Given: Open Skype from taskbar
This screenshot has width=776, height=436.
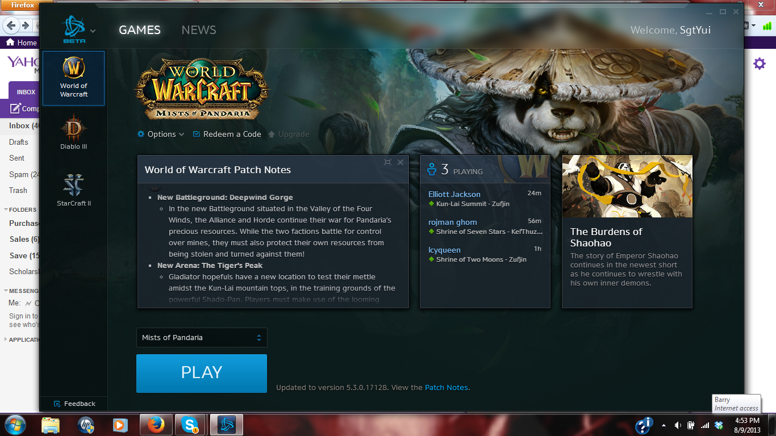Looking at the screenshot, I should [x=190, y=425].
